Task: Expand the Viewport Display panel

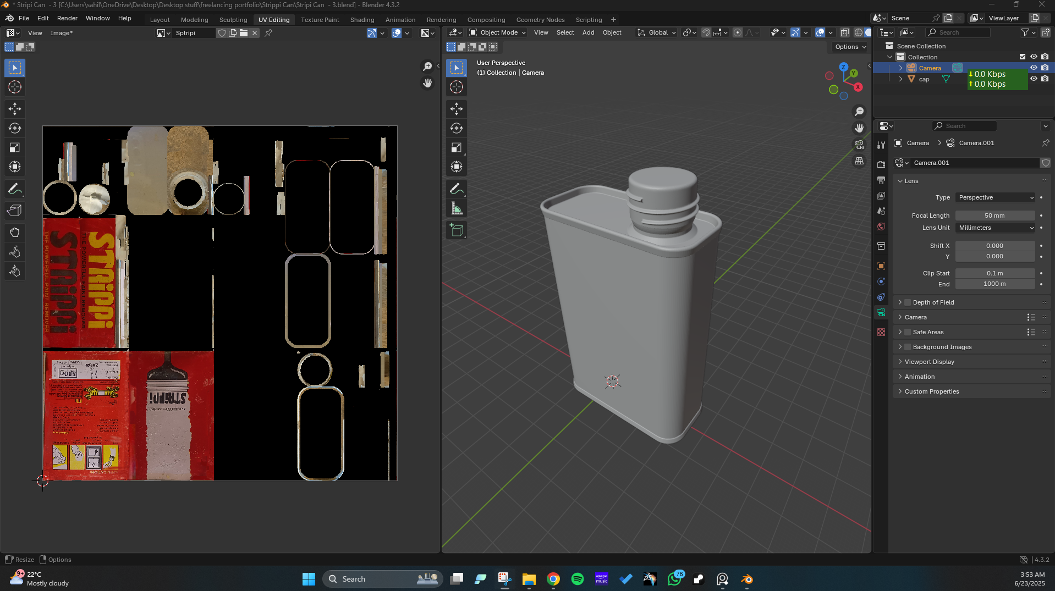Action: [929, 362]
